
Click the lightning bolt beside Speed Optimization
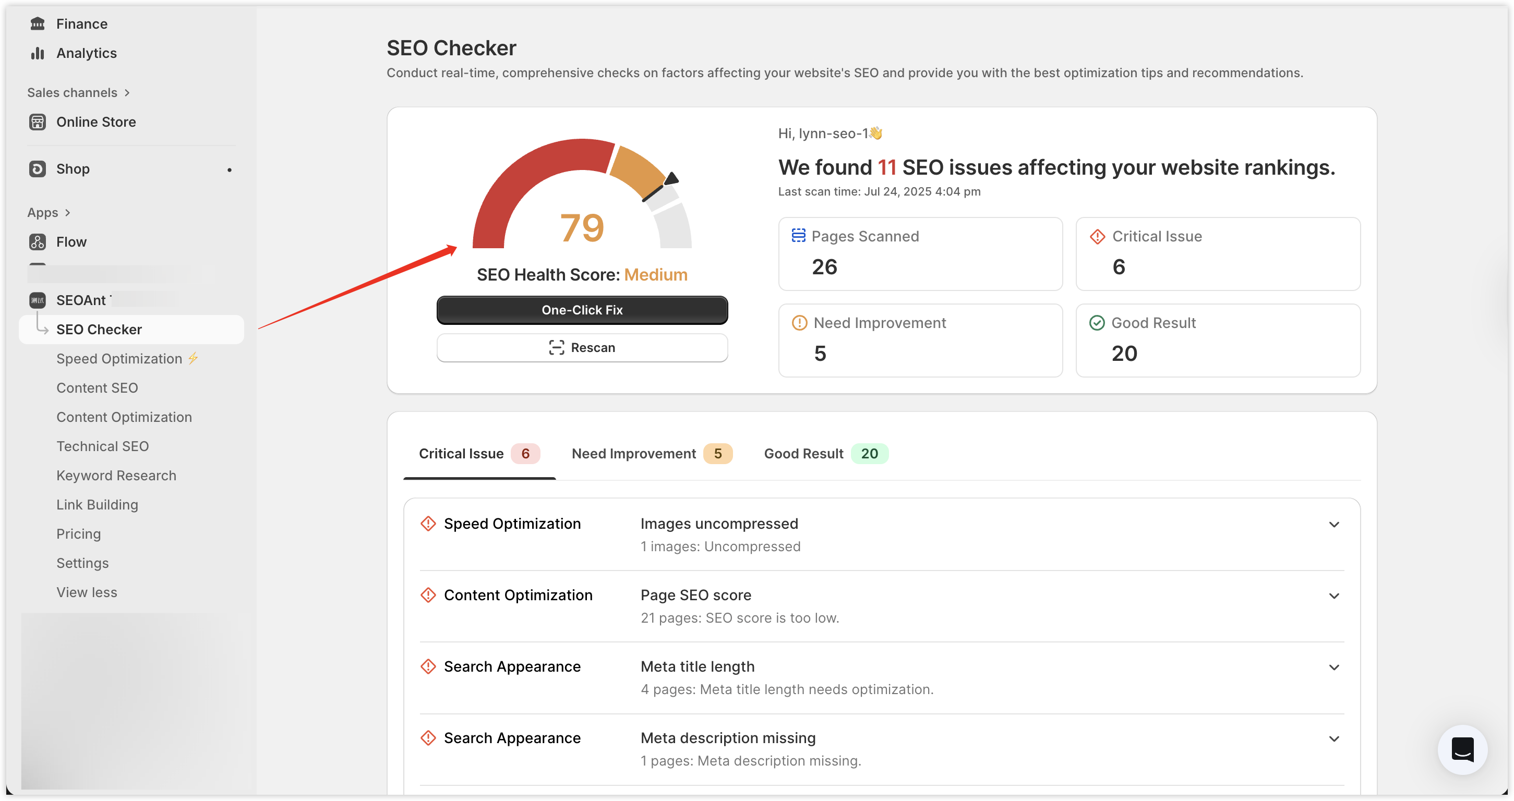[x=194, y=358]
